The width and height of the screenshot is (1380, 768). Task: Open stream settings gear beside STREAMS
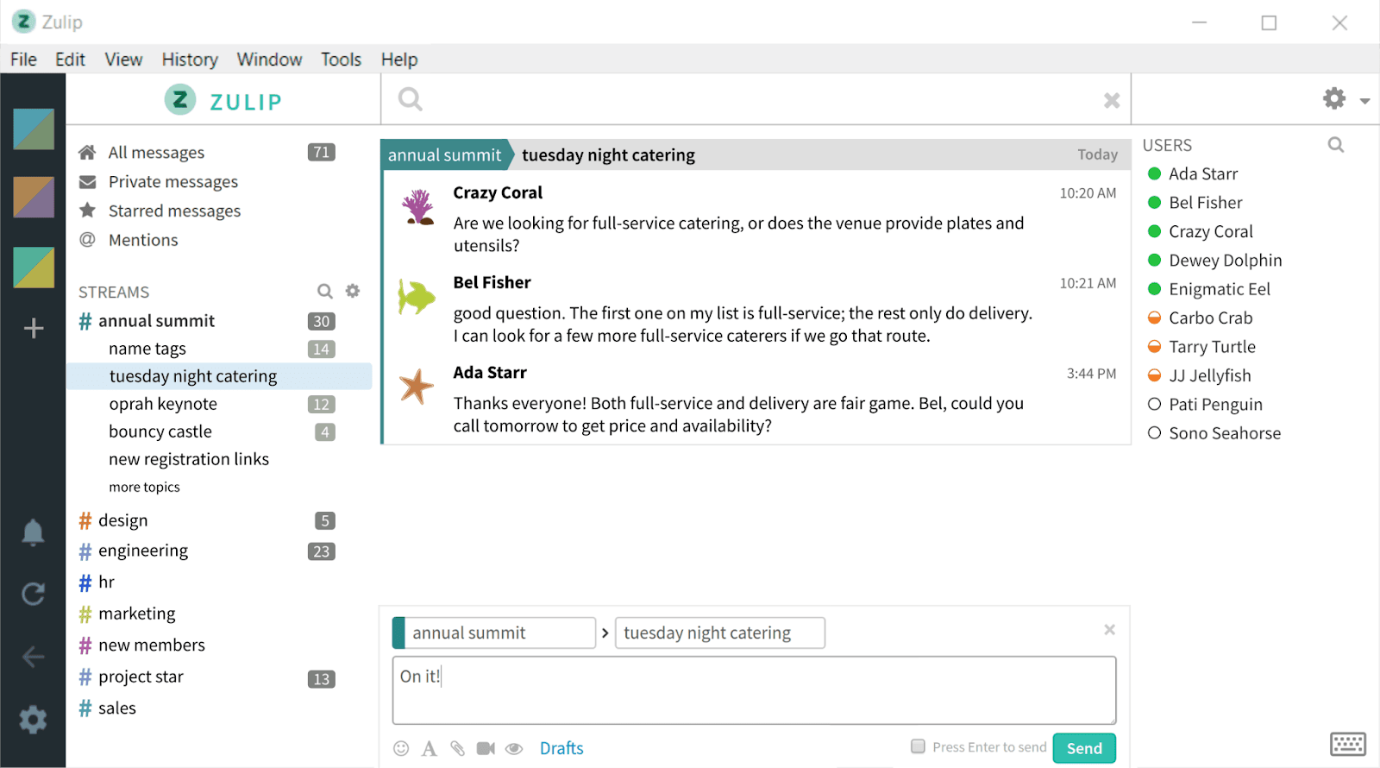click(x=353, y=291)
